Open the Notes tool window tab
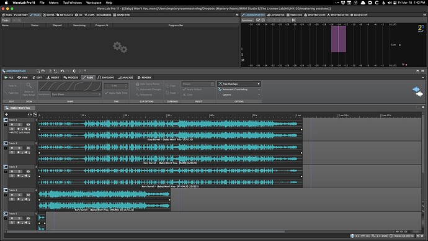The image size is (428, 241). tap(48, 15)
